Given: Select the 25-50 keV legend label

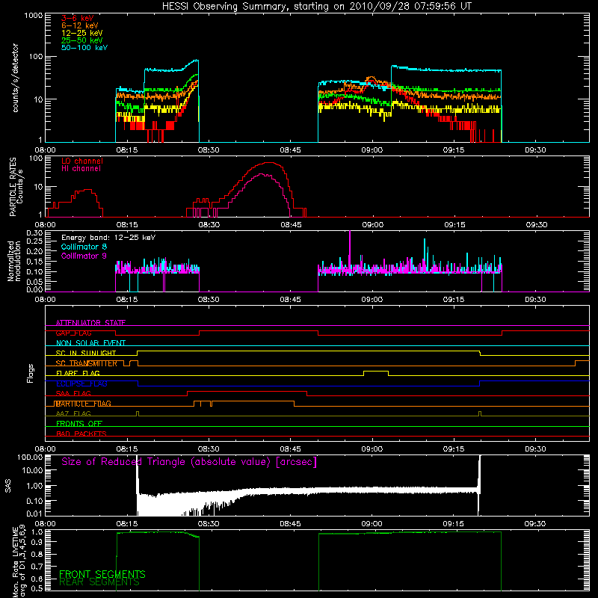Looking at the screenshot, I should tap(82, 40).
